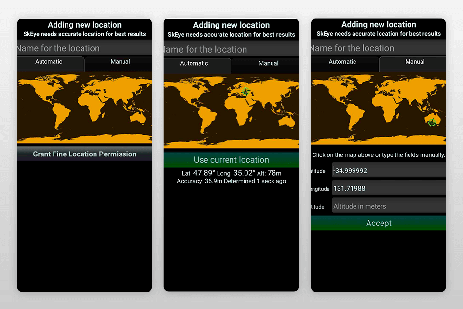Click the Use current location button
Screen dimensions: 463x309
coord(231,160)
